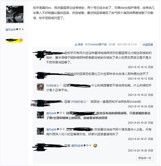Reply to the comment posted 2021-9-20 16:38
The height and width of the screenshot is (166, 161).
click(151, 150)
